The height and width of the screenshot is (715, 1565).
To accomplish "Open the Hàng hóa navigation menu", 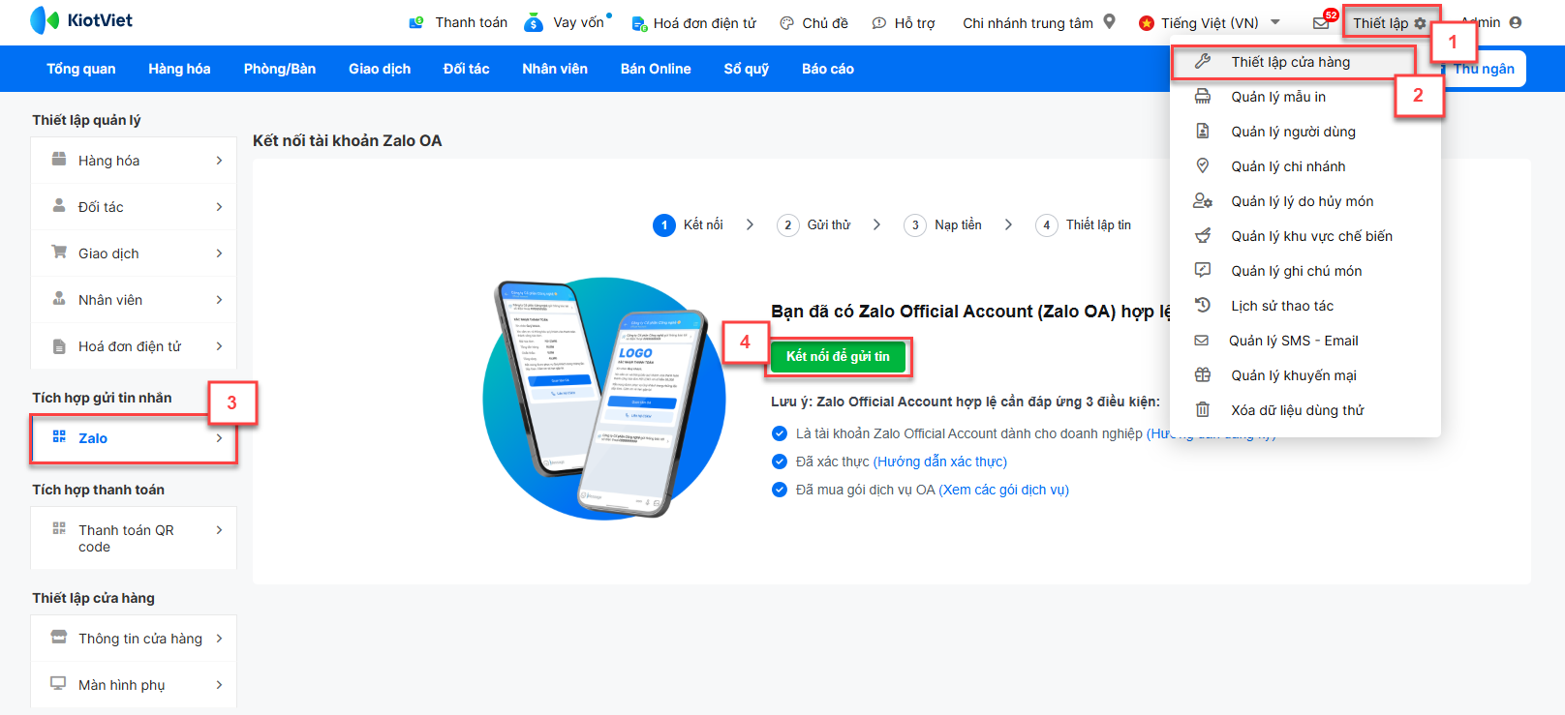I will tap(179, 69).
